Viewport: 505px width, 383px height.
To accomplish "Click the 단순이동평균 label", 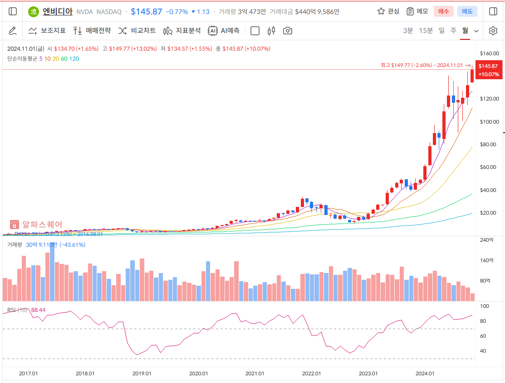I will (22, 59).
